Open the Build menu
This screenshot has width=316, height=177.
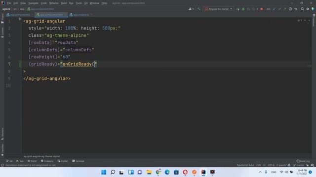pyautogui.click(x=64, y=3)
